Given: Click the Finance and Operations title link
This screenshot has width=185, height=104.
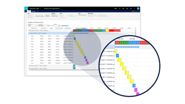Looking at the screenshot, I should coord(52,8).
